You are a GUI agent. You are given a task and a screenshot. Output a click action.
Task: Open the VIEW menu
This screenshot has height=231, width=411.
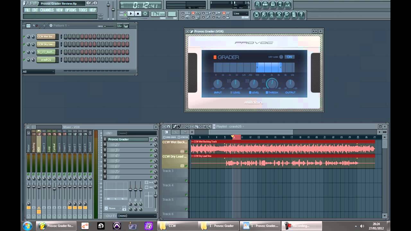point(60,10)
